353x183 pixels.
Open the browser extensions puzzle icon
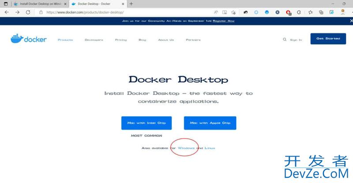(x=300, y=12)
